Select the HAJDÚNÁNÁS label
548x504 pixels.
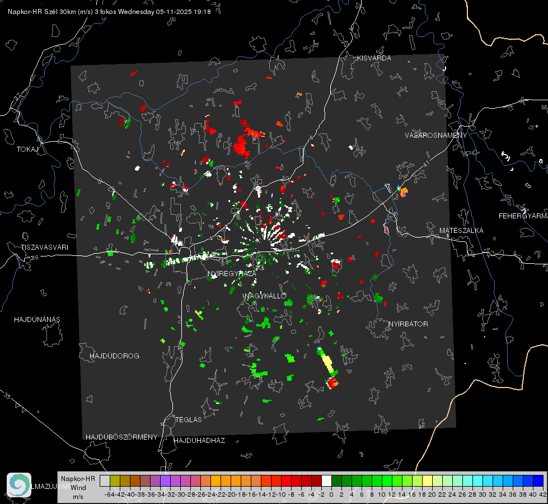37,320
